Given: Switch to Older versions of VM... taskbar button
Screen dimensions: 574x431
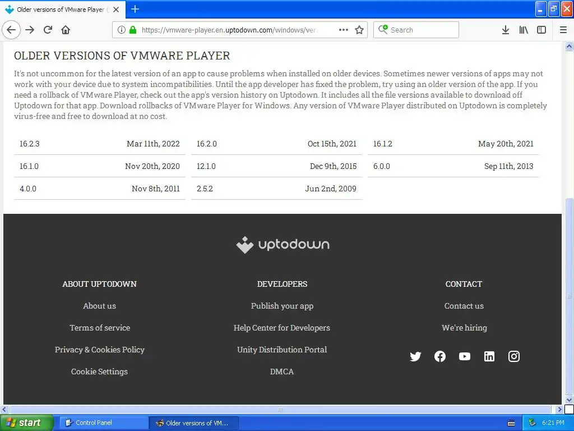Looking at the screenshot, I should point(194,423).
